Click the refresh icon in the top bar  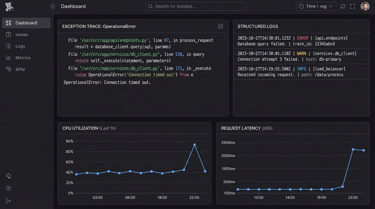(x=343, y=6)
